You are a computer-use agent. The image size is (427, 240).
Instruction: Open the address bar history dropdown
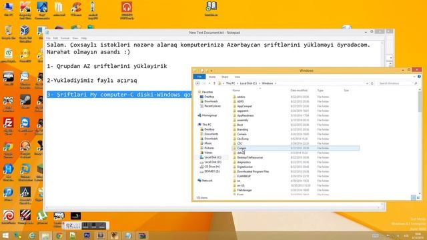[367, 83]
